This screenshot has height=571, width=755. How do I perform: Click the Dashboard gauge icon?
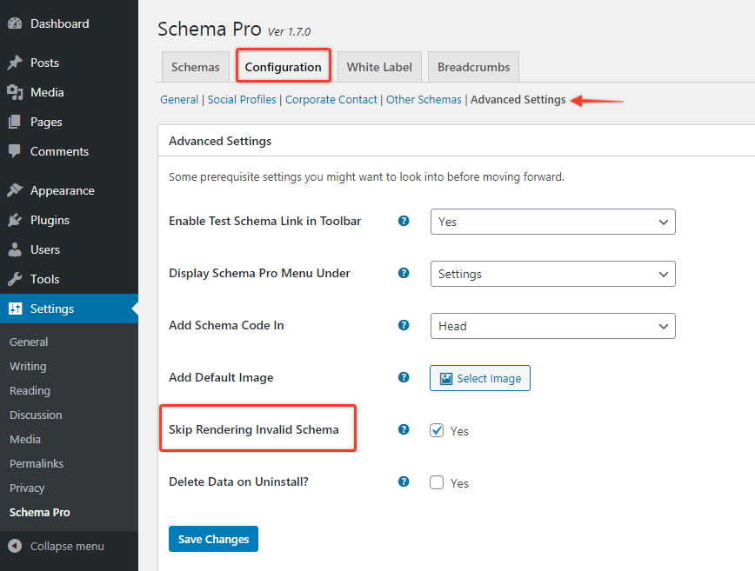[15, 24]
